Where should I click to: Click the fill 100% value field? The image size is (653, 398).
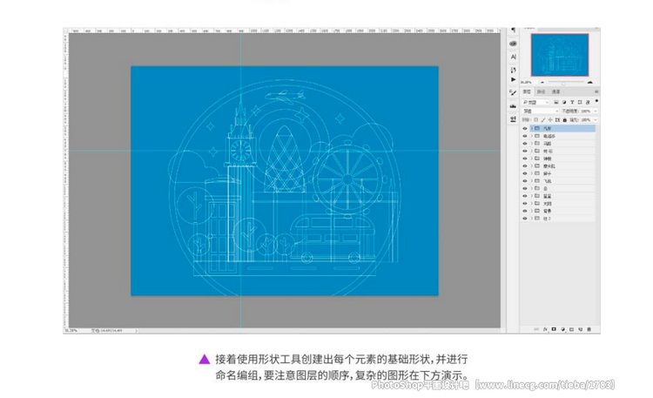(586, 120)
